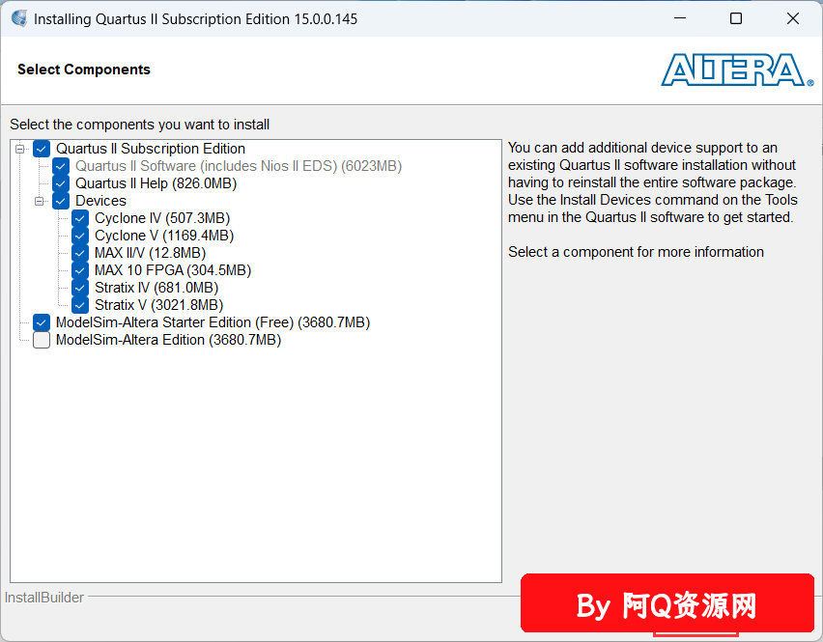This screenshot has width=823, height=642.
Task: Select the Quartus II Help (826.0MB) row
Action: [156, 183]
